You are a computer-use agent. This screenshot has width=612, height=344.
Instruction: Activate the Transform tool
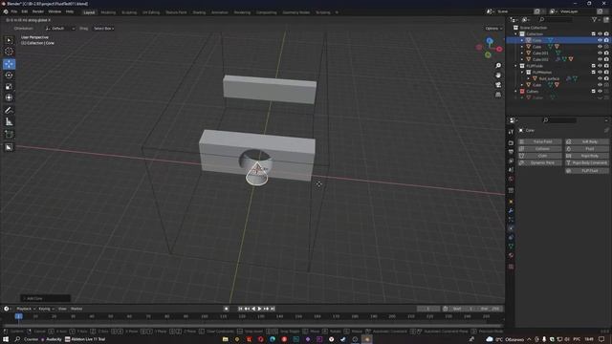(x=9, y=97)
